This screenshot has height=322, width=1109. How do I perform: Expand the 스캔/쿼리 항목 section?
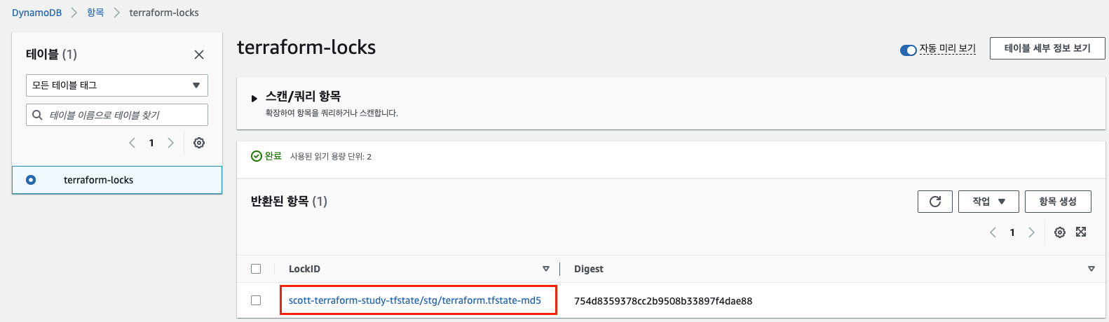pos(254,99)
